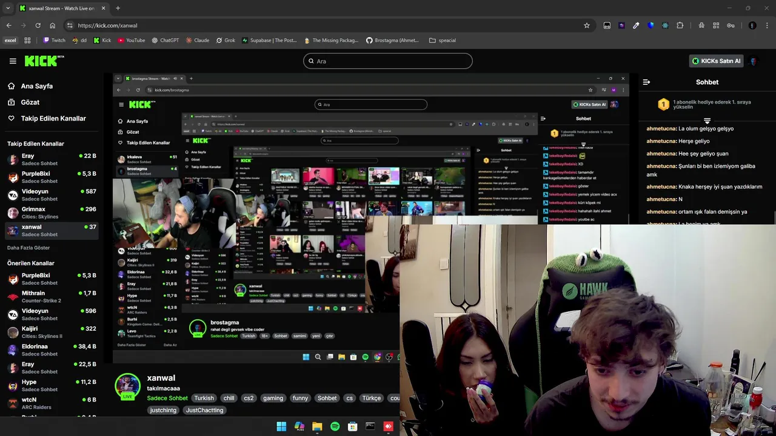
Task: Click the gift subscription leaderboard badge
Action: 663,104
